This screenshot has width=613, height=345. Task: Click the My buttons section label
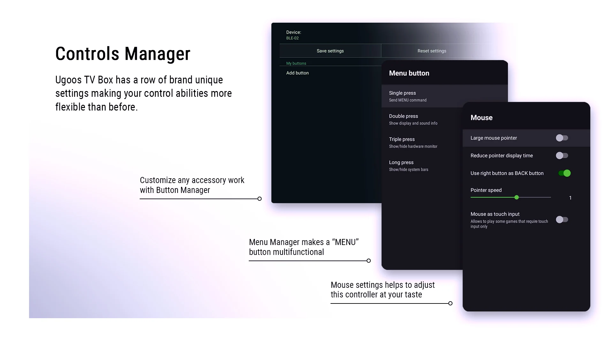(296, 63)
